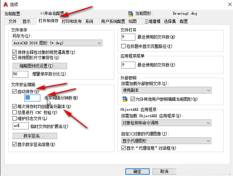Expand the 对象检测和命令调用 dropdown
This screenshot has height=176, width=233.
pos(166,123)
